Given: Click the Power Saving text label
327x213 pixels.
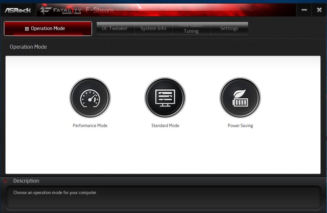Looking at the screenshot, I should 240,125.
